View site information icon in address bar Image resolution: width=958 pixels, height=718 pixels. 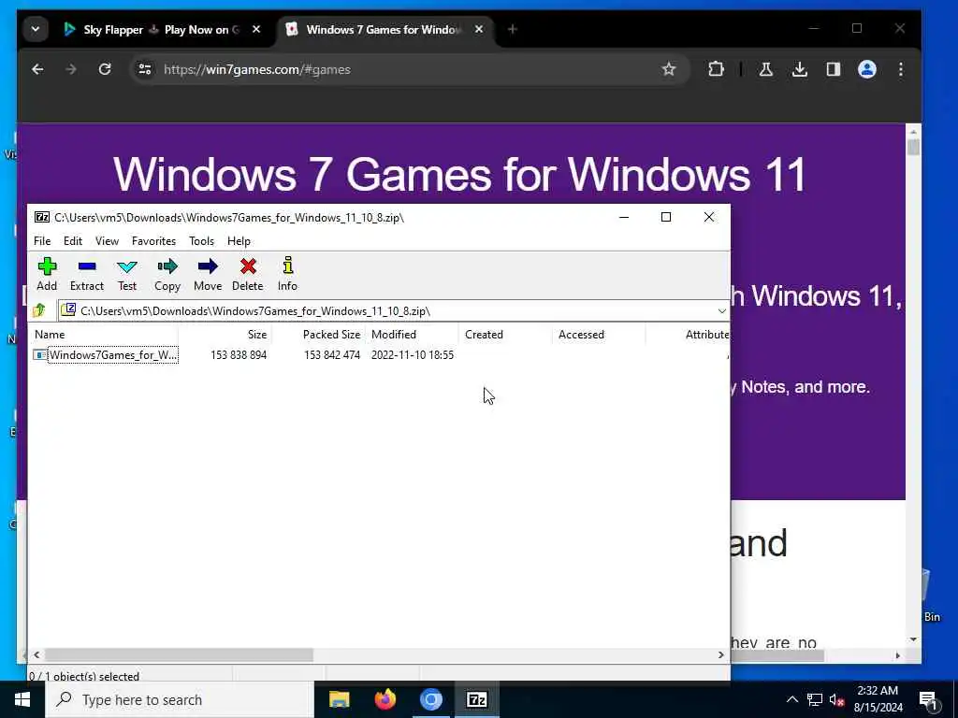[x=145, y=69]
